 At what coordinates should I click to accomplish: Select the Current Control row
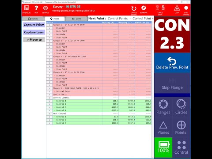[x=99, y=98]
